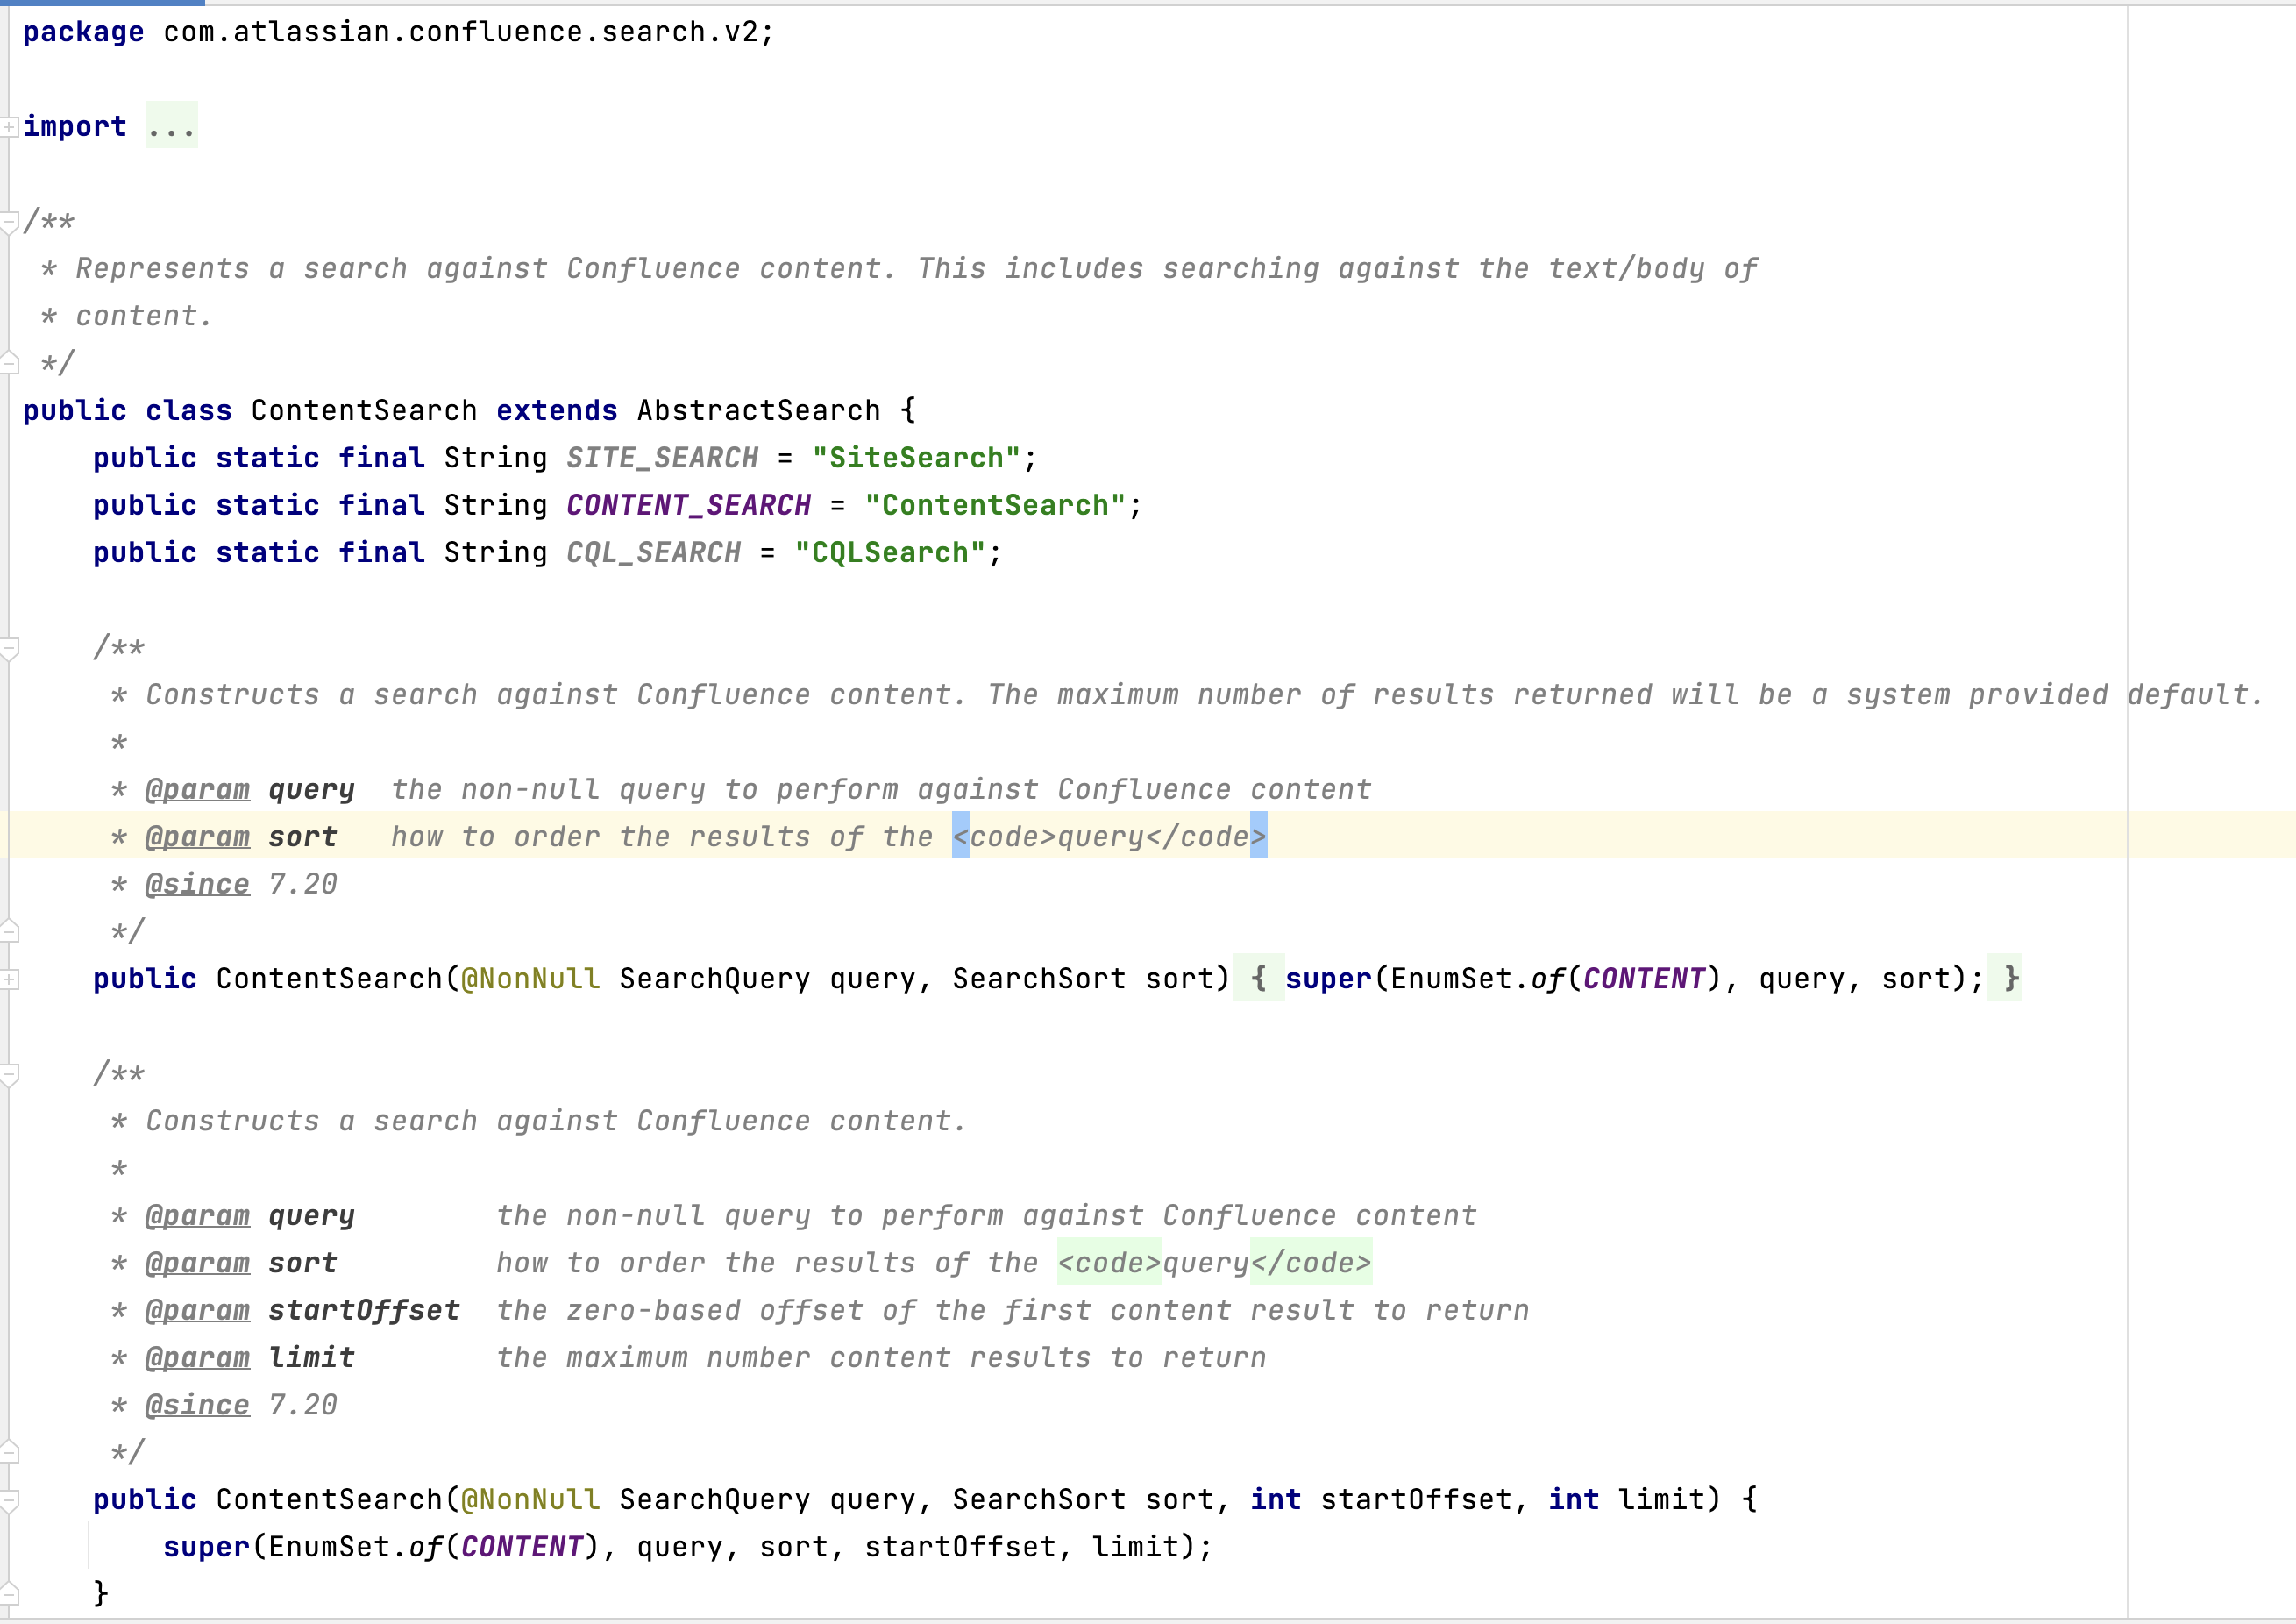Click the 'import' keyword
Image resolution: width=2296 pixels, height=1624 pixels.
(x=75, y=126)
